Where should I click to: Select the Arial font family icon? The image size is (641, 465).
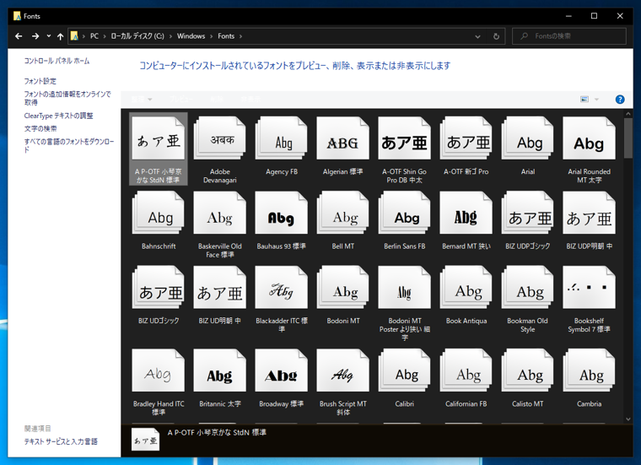click(x=527, y=138)
